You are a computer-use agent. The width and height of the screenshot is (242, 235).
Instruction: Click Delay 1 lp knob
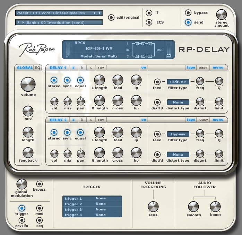click(x=136, y=80)
